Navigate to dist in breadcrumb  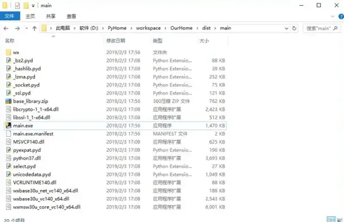(206, 28)
